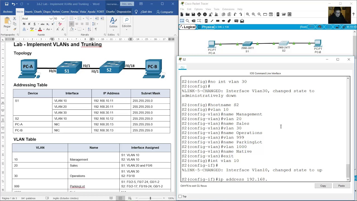The image size is (357, 201).
Task: Open the Archivo tab in Word
Action: click(x=8, y=12)
